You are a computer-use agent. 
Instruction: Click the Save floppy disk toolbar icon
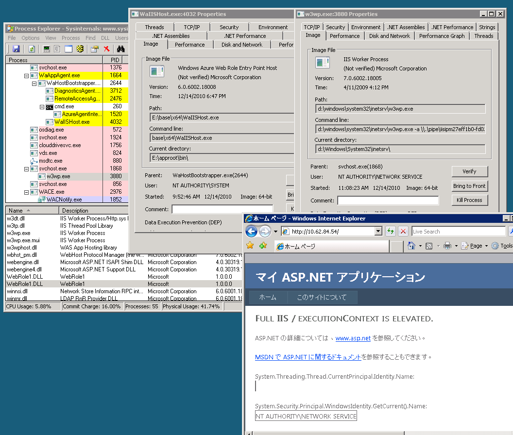coord(16,49)
